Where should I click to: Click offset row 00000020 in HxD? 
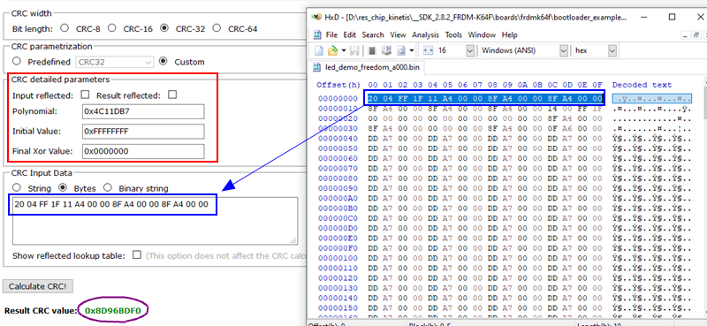[338, 118]
